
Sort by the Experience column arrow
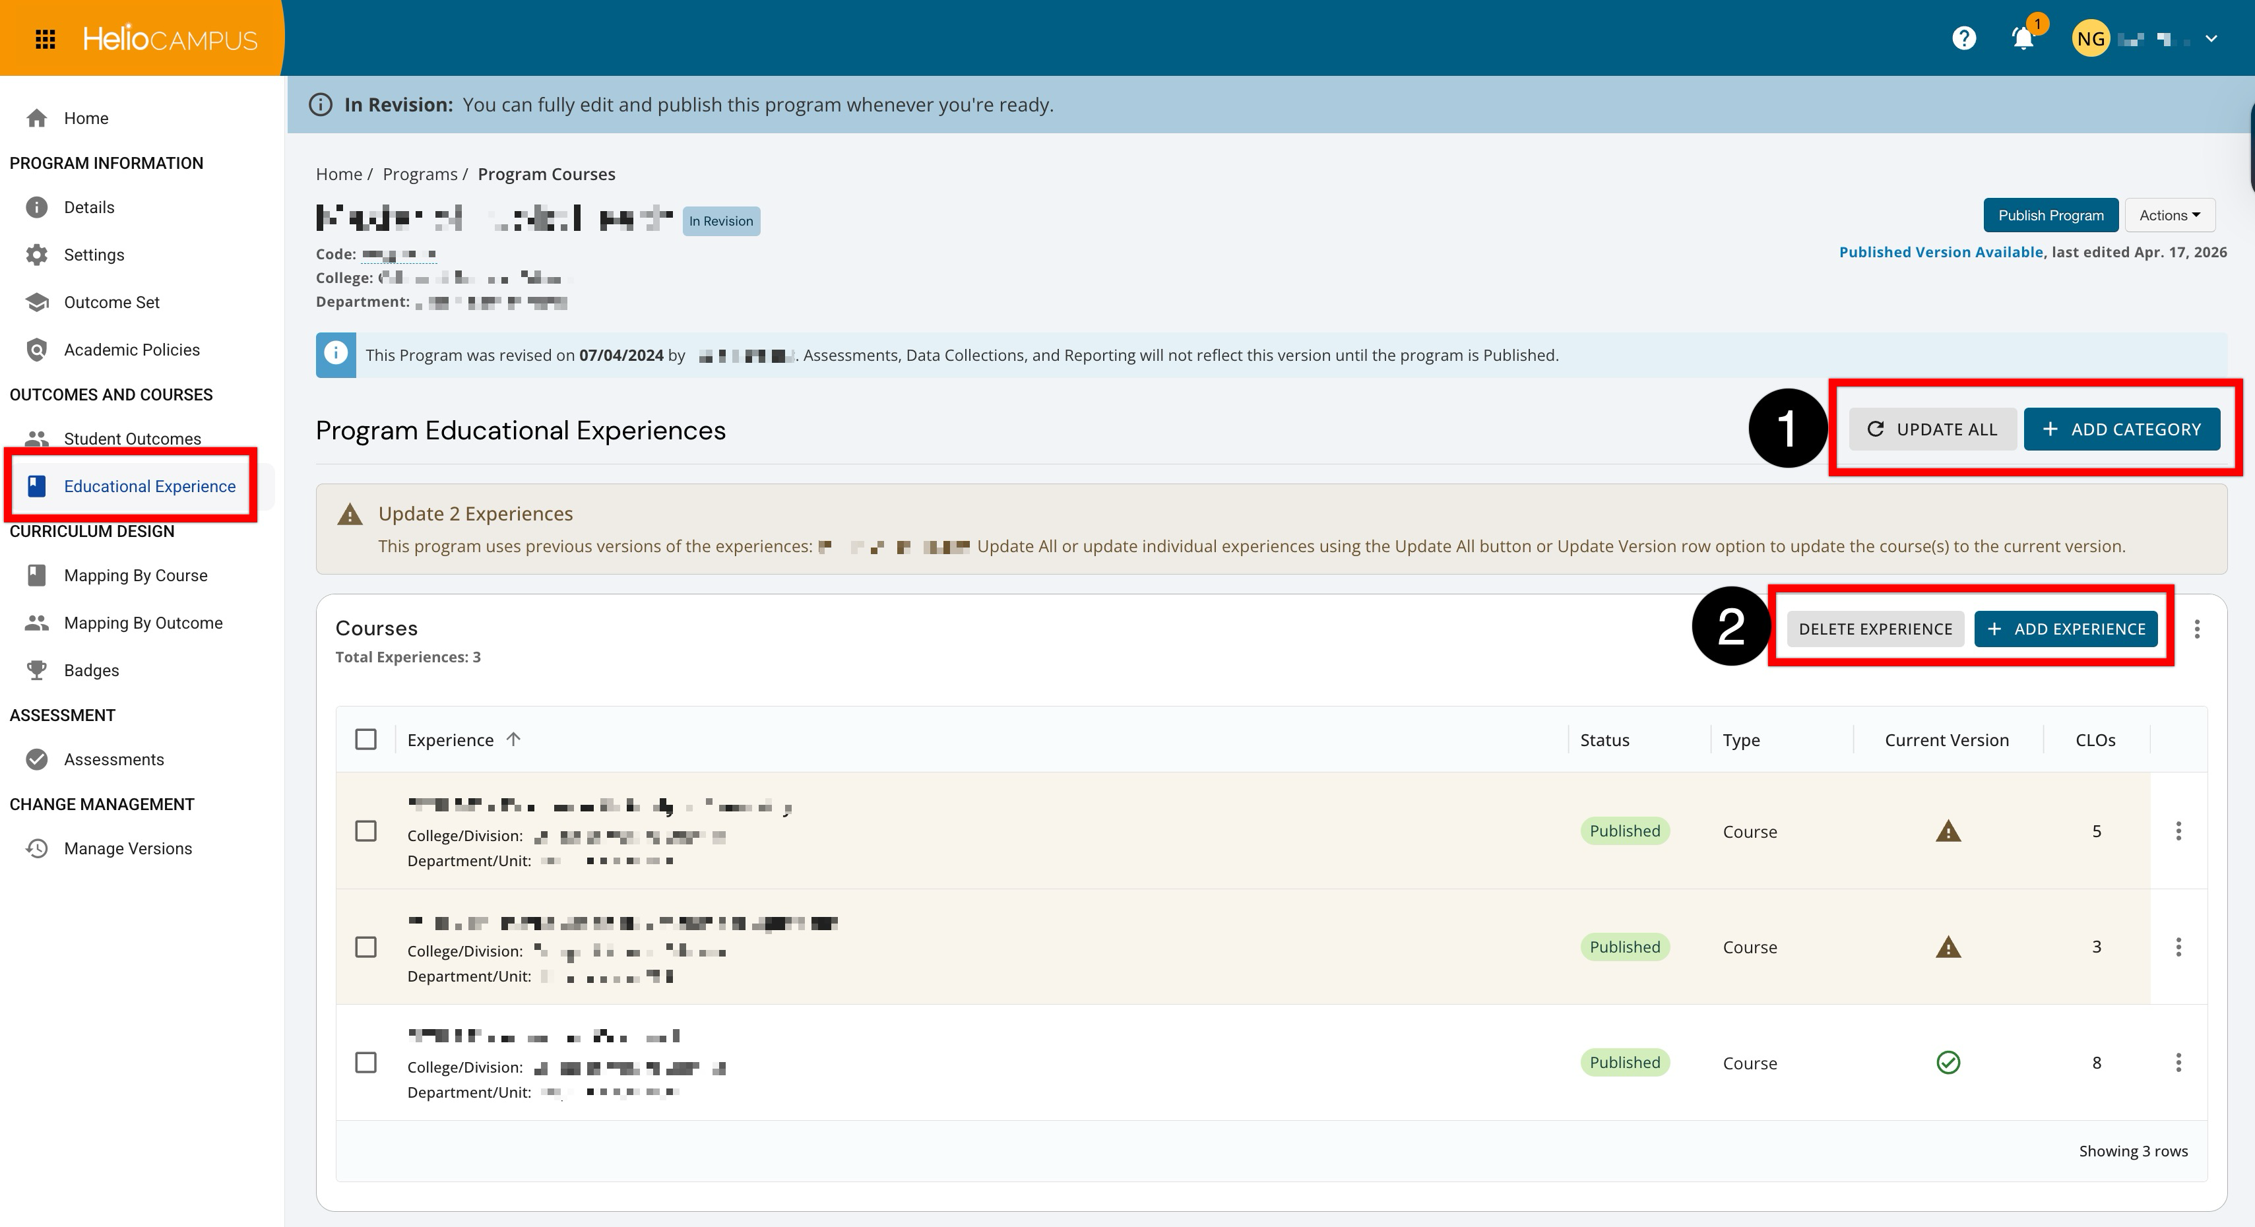[514, 739]
